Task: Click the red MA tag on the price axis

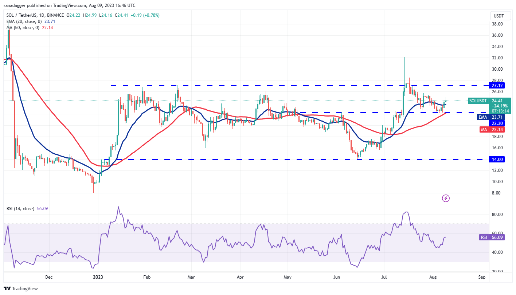Action: pyautogui.click(x=484, y=129)
